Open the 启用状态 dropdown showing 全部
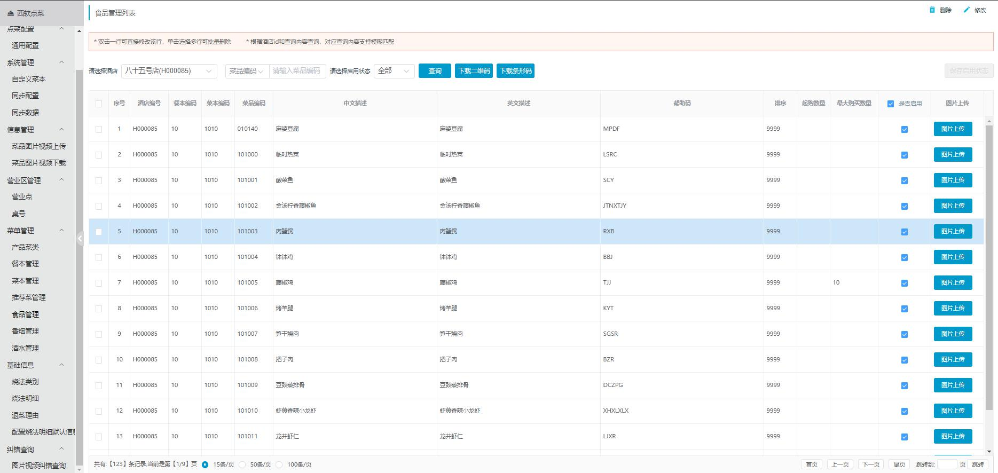This screenshot has height=473, width=998. [x=395, y=71]
